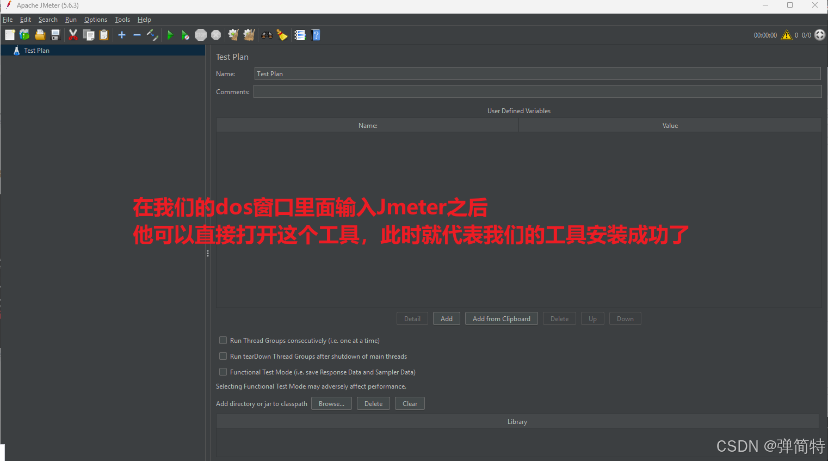The image size is (828, 461).
Task: Open the Function Helper dialog icon
Action: point(300,35)
